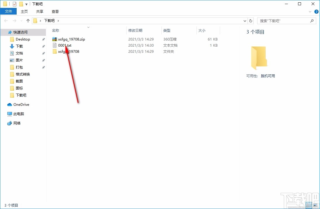Viewport: 320px width, 209px height.
Task: Click the 2021/3/3 14:30 date cell
Action: 141,45
